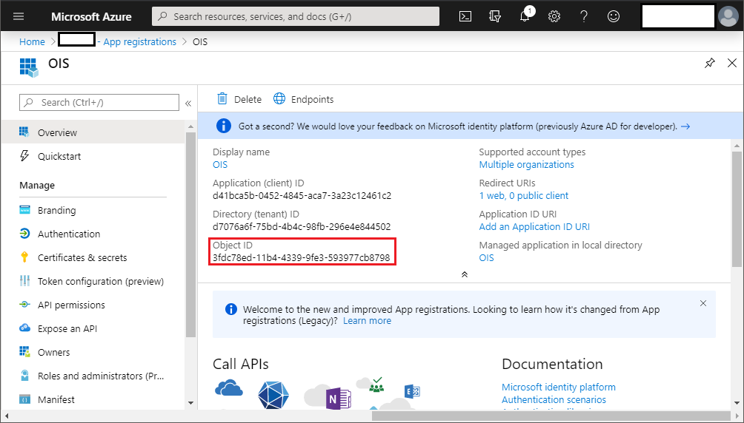The image size is (744, 423).
Task: Click the Token configuration icon
Action: [x=24, y=281]
